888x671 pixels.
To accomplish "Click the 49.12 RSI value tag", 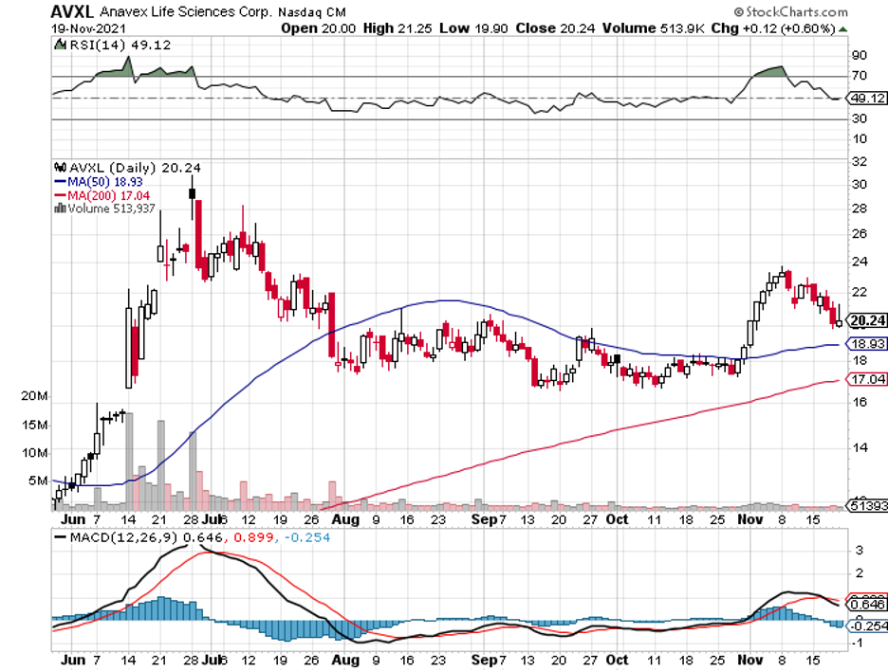I will coord(866,97).
